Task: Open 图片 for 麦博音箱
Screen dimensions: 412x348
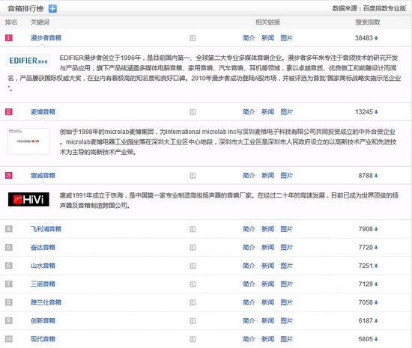Action: (286, 112)
